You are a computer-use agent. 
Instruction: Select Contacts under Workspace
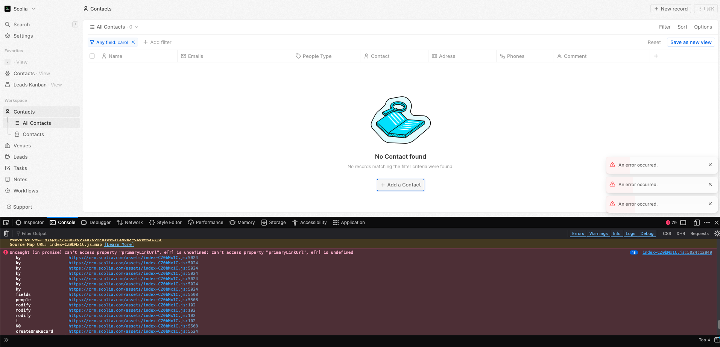click(41, 112)
